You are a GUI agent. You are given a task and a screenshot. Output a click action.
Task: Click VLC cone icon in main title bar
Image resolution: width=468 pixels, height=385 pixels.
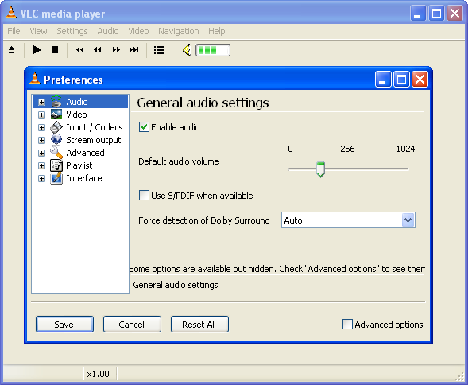point(11,13)
